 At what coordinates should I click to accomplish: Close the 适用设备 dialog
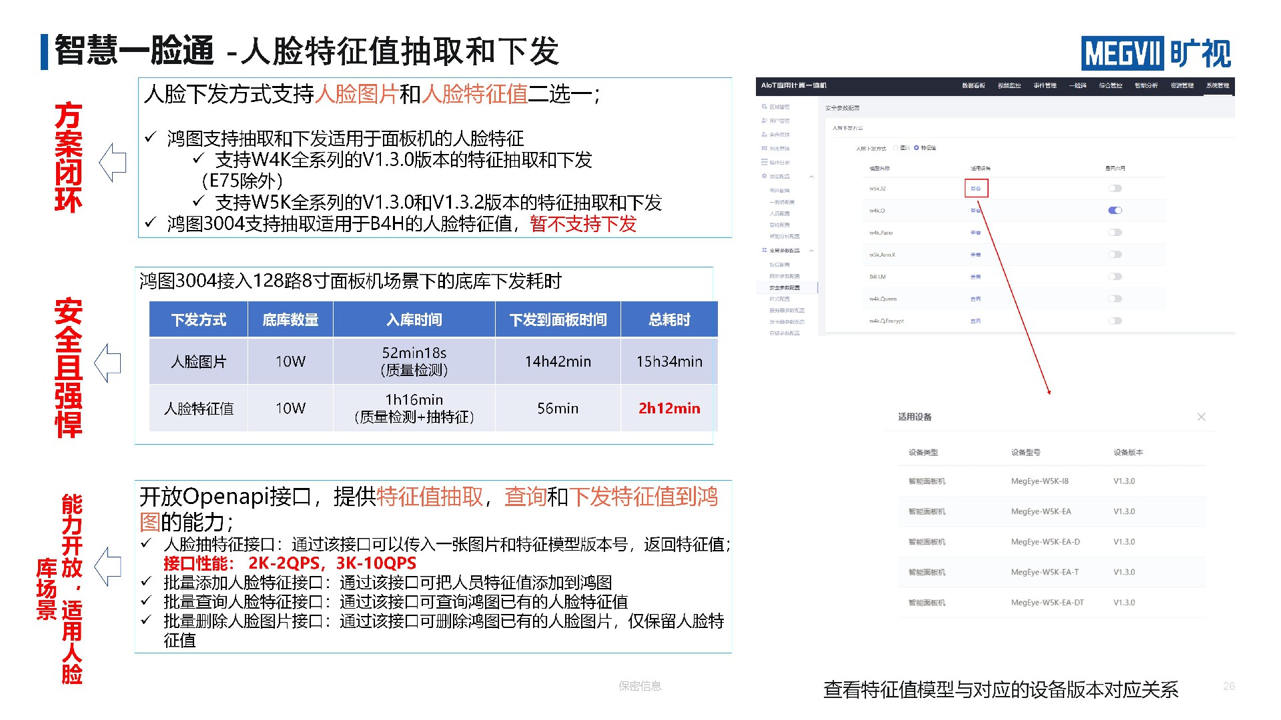coord(1201,417)
